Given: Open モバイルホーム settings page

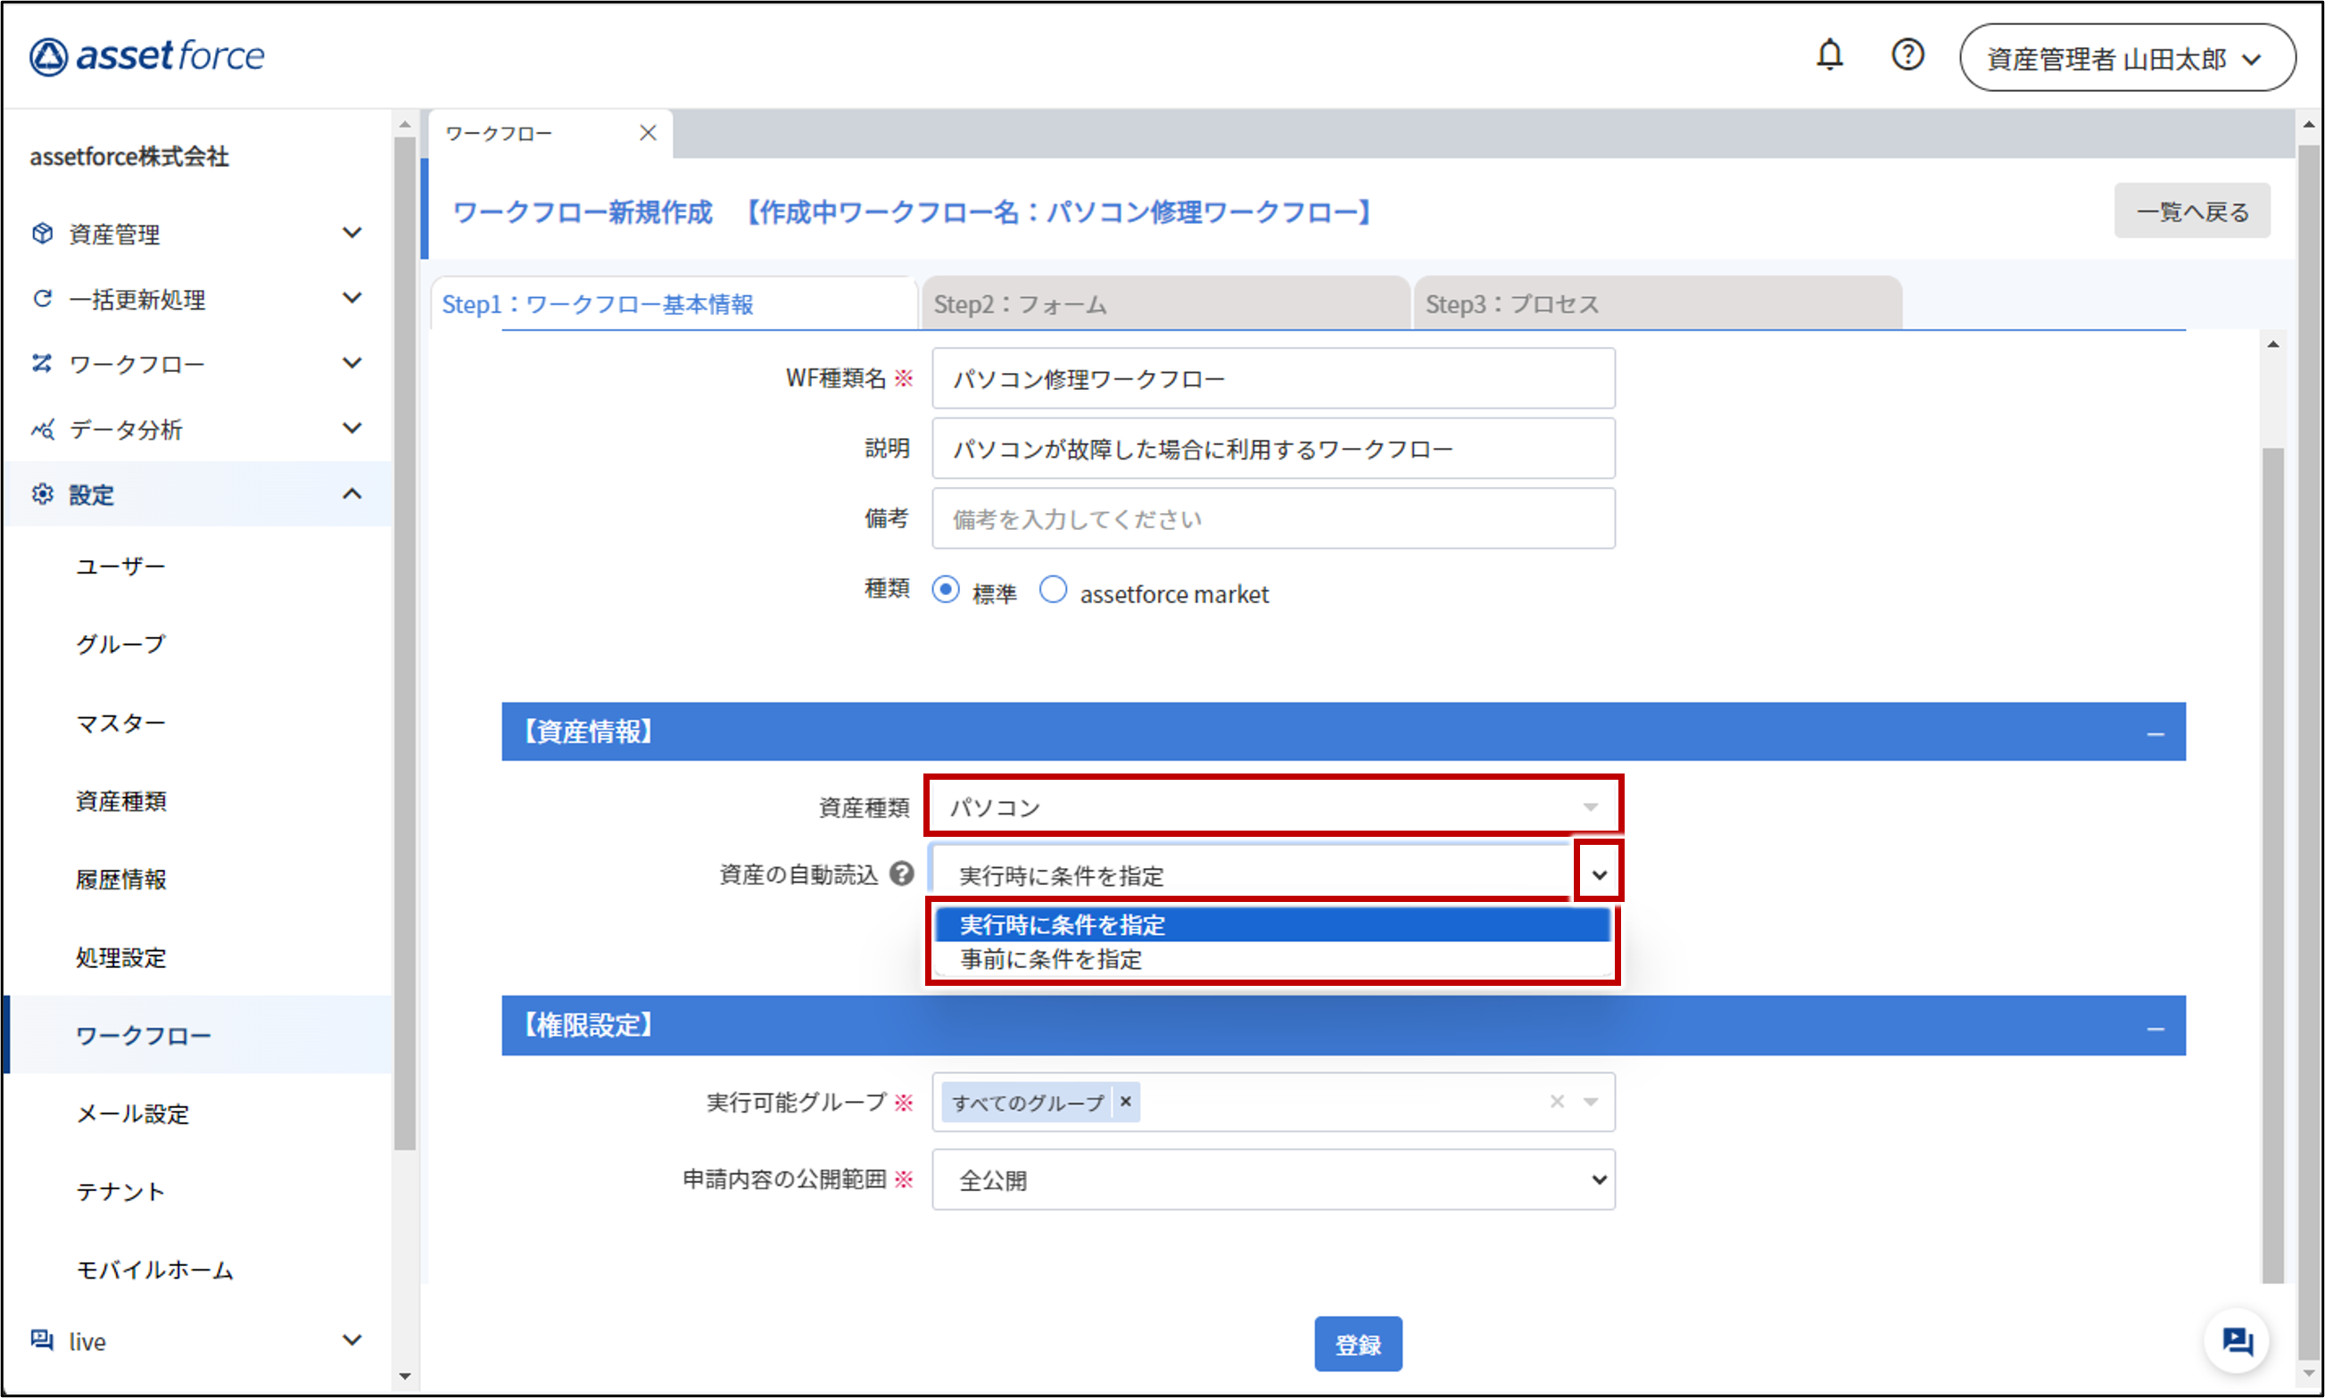Looking at the screenshot, I should pyautogui.click(x=154, y=1270).
